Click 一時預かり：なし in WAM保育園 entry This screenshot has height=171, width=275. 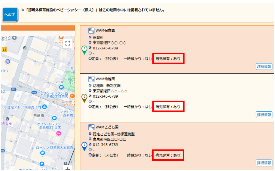coord(138,59)
